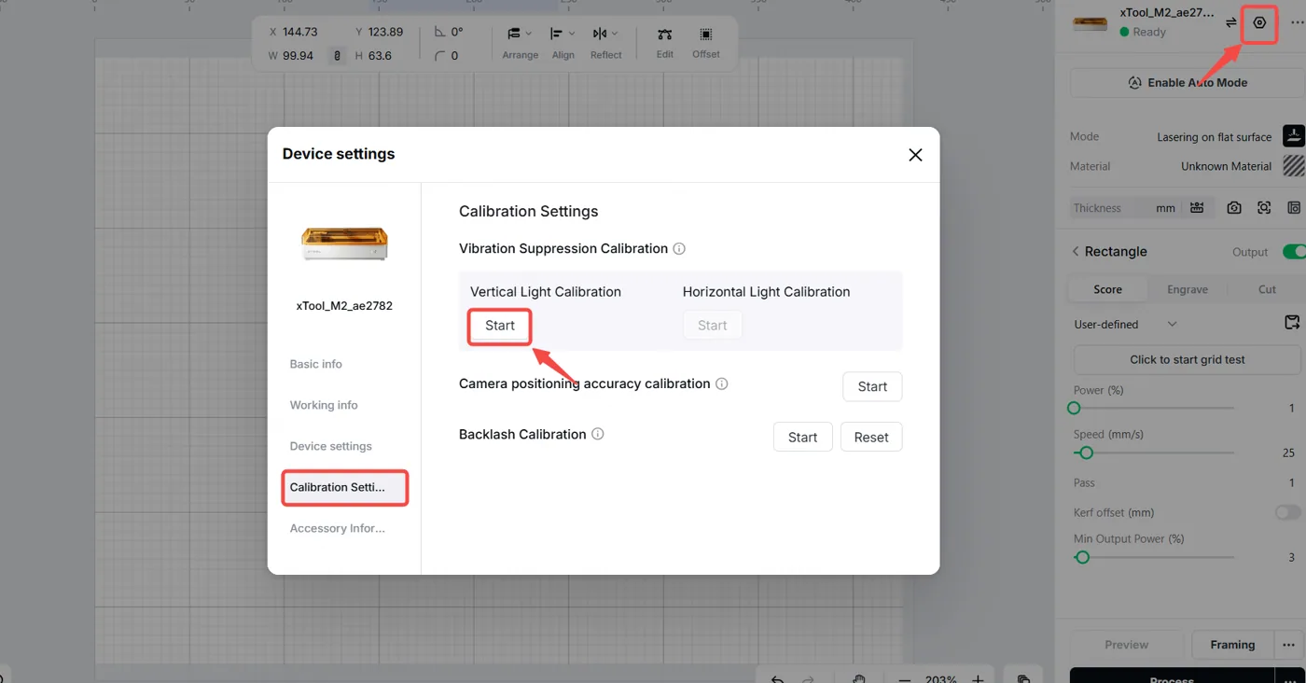Click the Unknown Material striped swatch
The width and height of the screenshot is (1306, 683).
(1293, 166)
